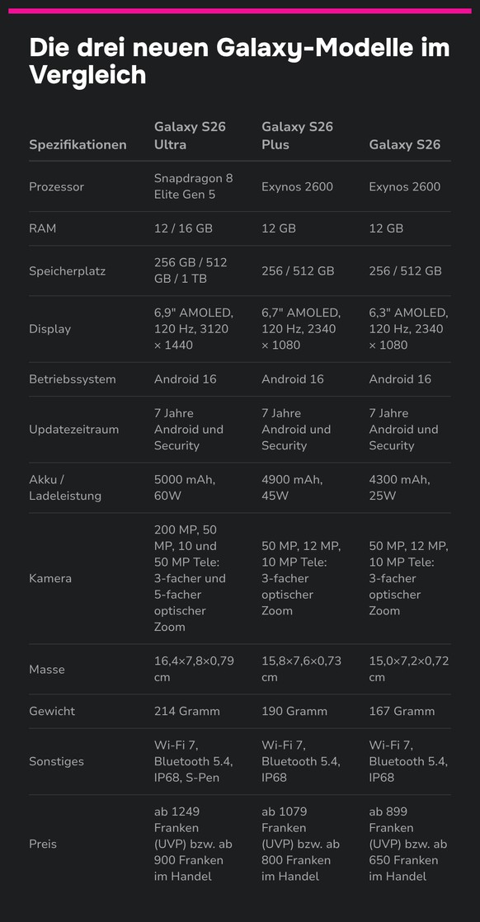Click the 'RAM' row label
Viewport: 480px width, 922px height.
[x=43, y=228]
